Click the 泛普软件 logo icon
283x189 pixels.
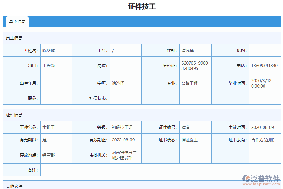pyautogui.click(x=247, y=178)
